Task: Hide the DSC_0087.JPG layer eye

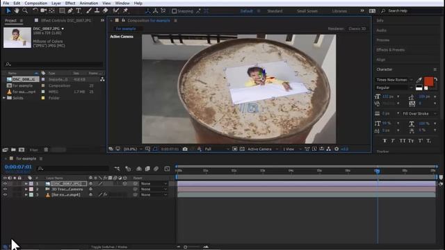Action: [5, 183]
